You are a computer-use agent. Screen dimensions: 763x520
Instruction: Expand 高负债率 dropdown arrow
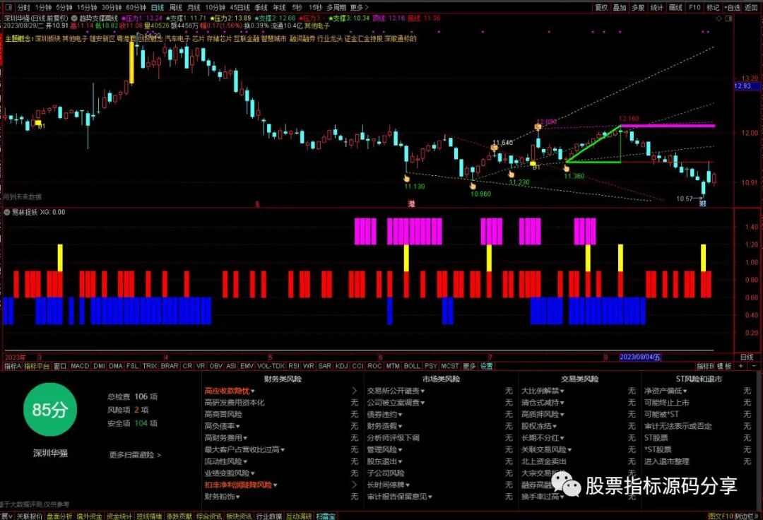pos(237,426)
